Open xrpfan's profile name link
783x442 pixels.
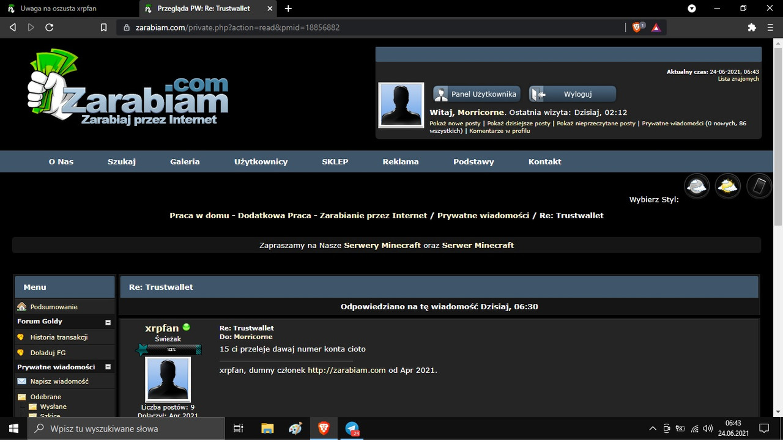coord(161,328)
